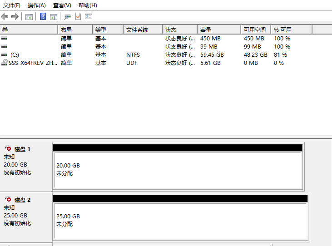Click the Back arrow in toolbar
This screenshot has width=332, height=246.
pos(5,17)
